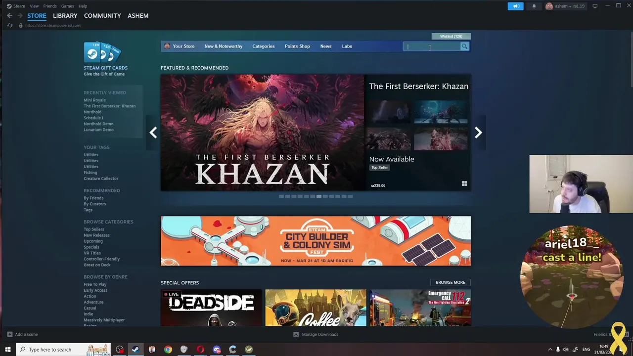Screen dimensions: 633x356
Task: Click the announcements megaphone icon
Action: tap(515, 6)
